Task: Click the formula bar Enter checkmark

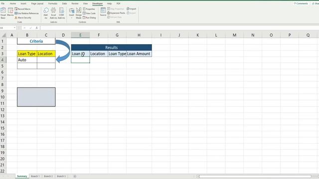Action: (x=30, y=28)
